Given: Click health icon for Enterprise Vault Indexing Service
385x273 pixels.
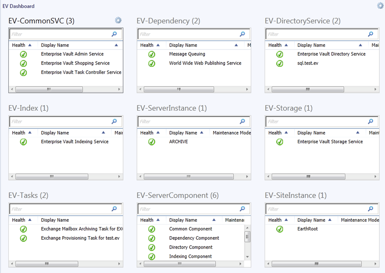Looking at the screenshot, I should (x=23, y=142).
